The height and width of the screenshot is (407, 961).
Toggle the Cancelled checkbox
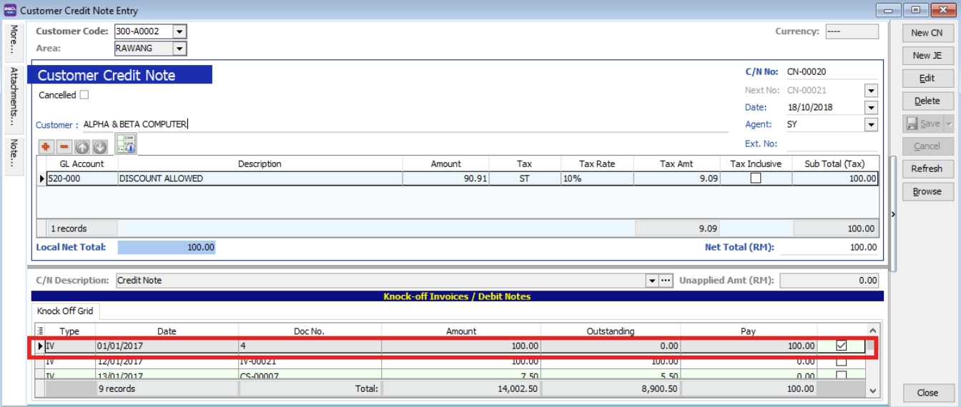pos(84,95)
